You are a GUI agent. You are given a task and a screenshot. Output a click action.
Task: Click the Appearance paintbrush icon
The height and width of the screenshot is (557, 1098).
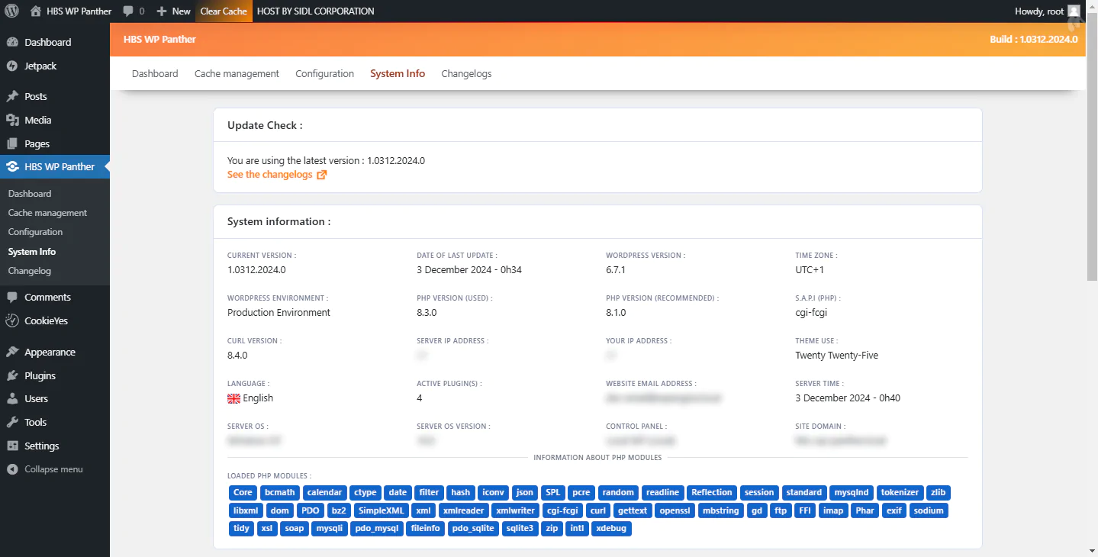(x=12, y=352)
